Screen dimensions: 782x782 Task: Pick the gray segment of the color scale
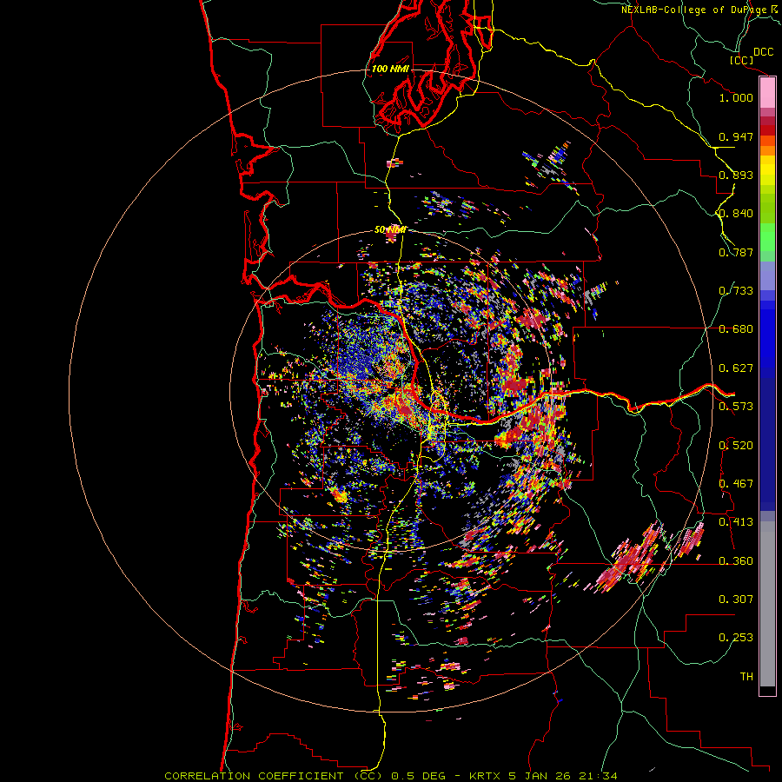[767, 604]
